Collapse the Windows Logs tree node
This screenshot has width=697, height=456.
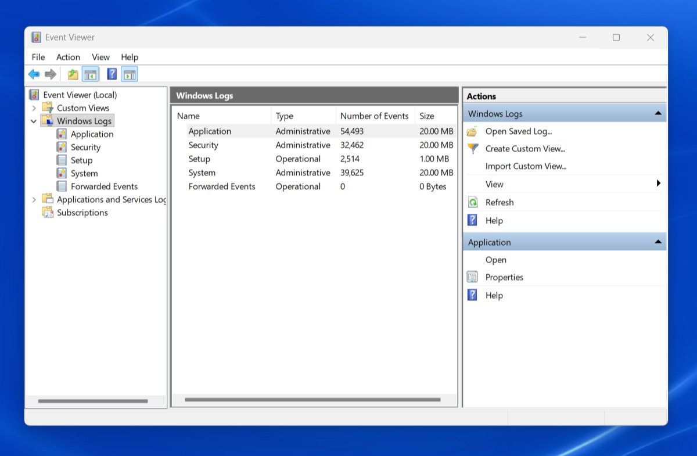click(34, 121)
